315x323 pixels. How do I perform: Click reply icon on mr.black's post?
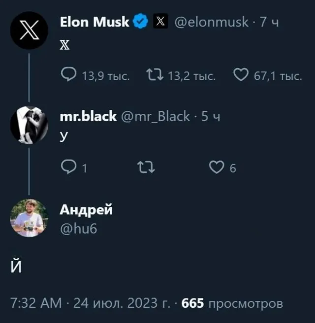[x=67, y=167]
